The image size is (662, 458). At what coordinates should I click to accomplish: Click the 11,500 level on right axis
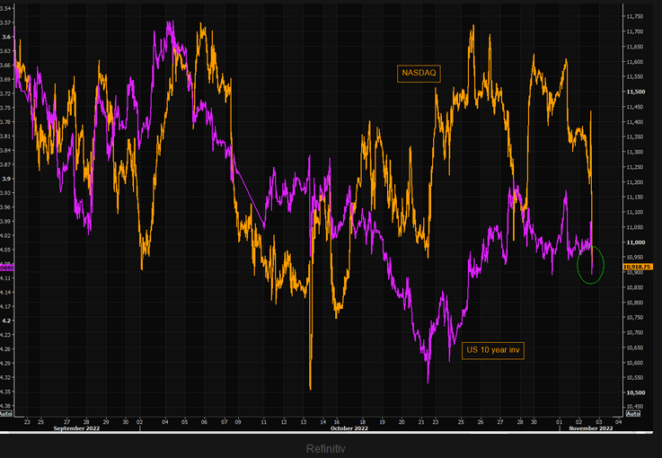point(636,92)
